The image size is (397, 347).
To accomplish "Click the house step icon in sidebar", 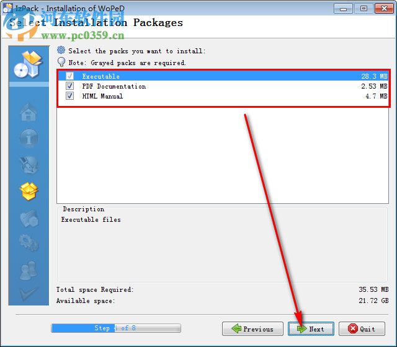I will point(29,113).
